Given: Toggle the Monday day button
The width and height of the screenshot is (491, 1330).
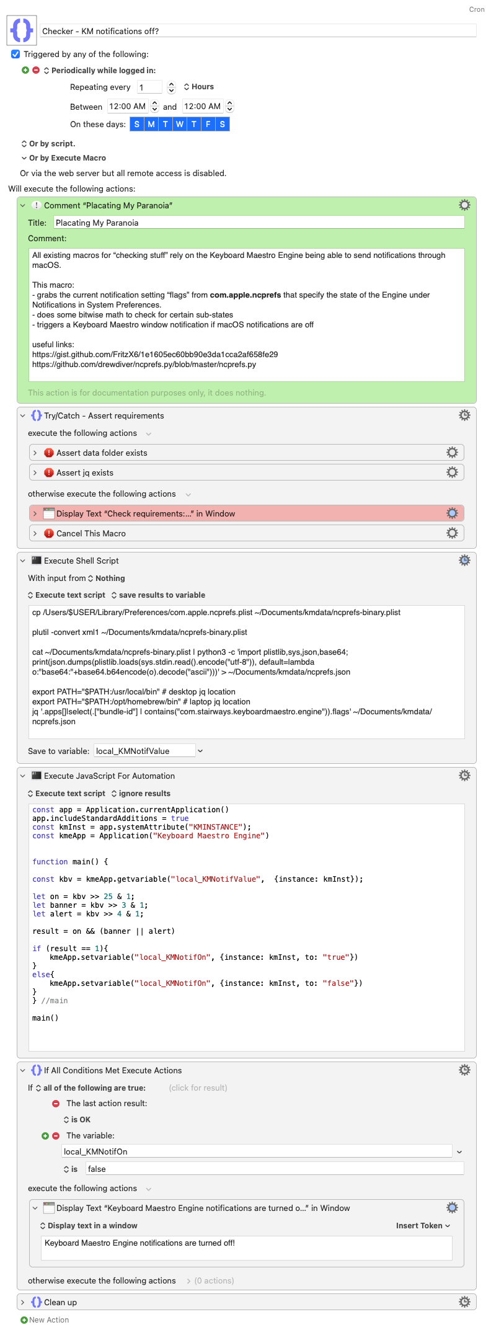Looking at the screenshot, I should click(x=151, y=124).
